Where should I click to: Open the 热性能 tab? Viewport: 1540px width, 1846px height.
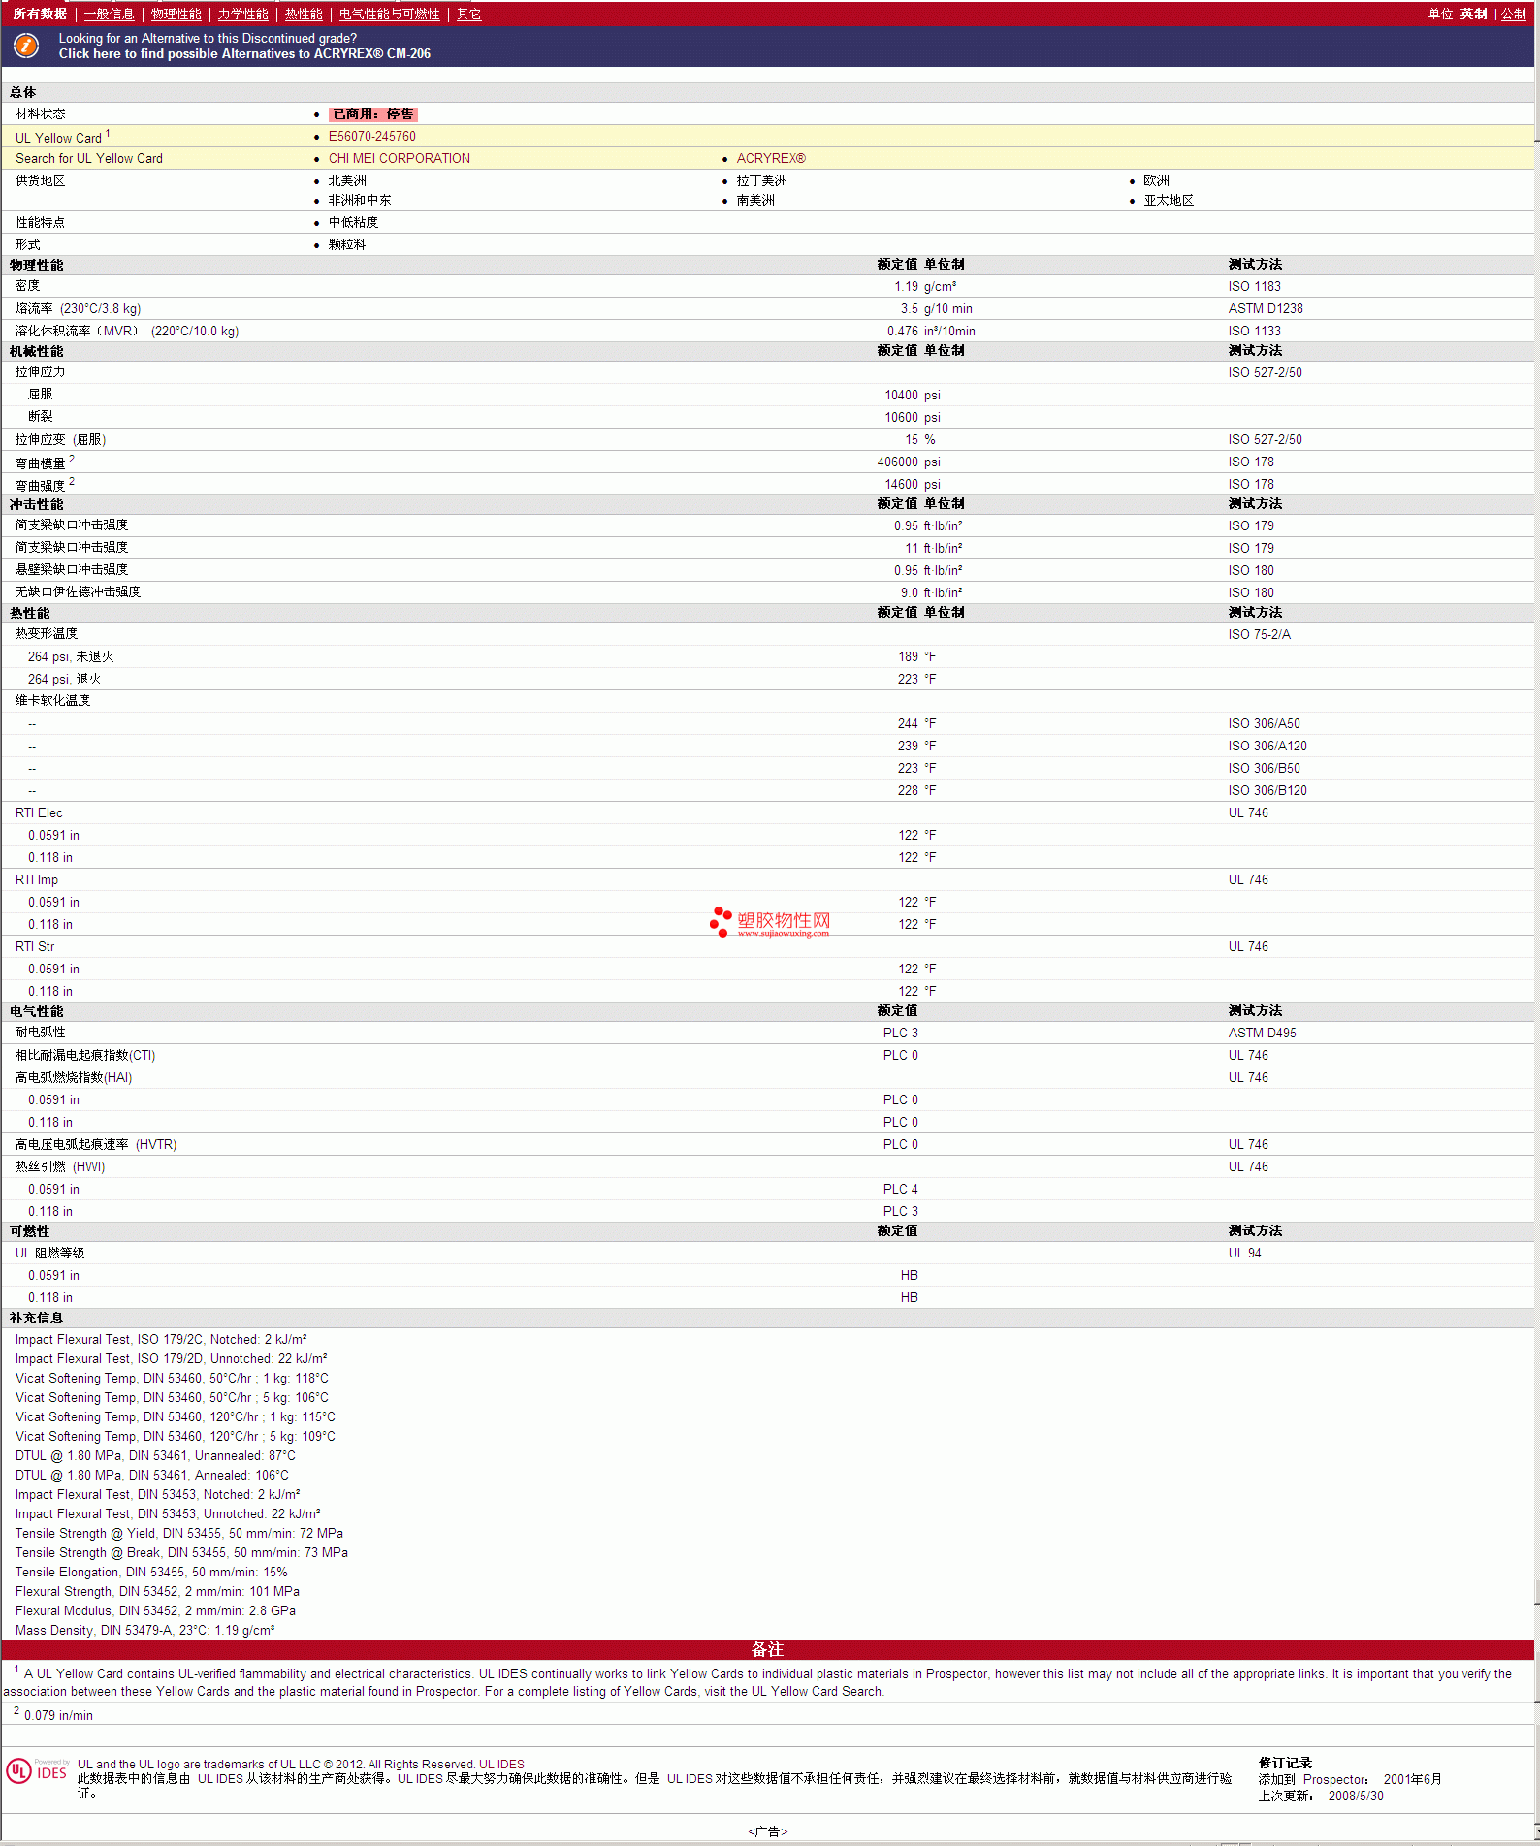pos(304,14)
